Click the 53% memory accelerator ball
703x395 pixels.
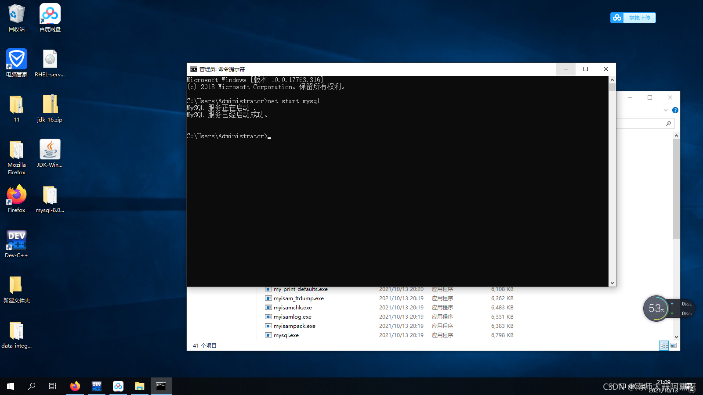click(x=656, y=309)
